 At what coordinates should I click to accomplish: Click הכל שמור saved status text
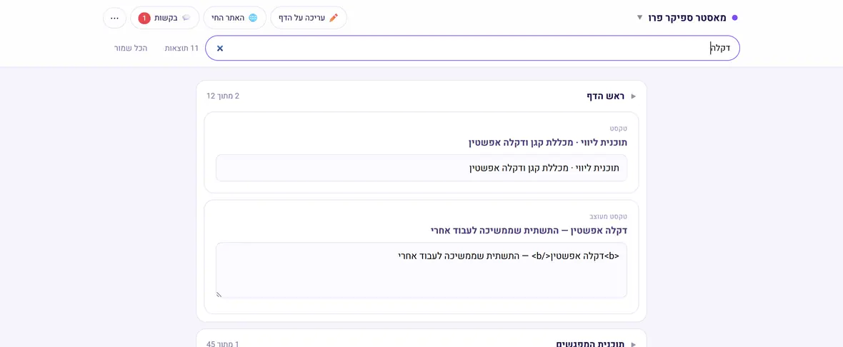[x=131, y=49]
